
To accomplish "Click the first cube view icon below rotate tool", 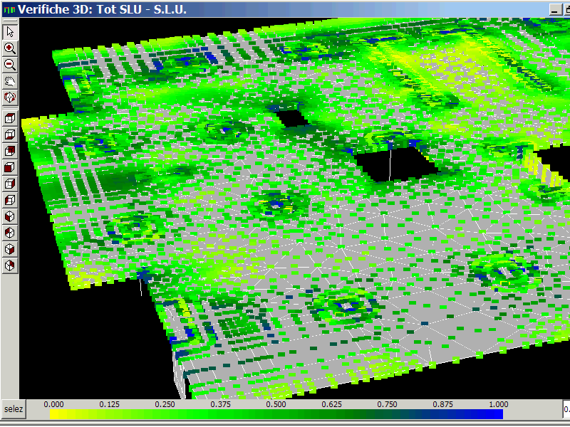I will 10,118.
